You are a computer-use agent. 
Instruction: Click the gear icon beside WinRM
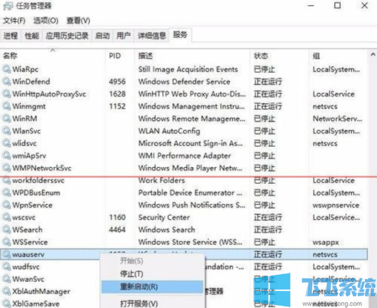6,119
